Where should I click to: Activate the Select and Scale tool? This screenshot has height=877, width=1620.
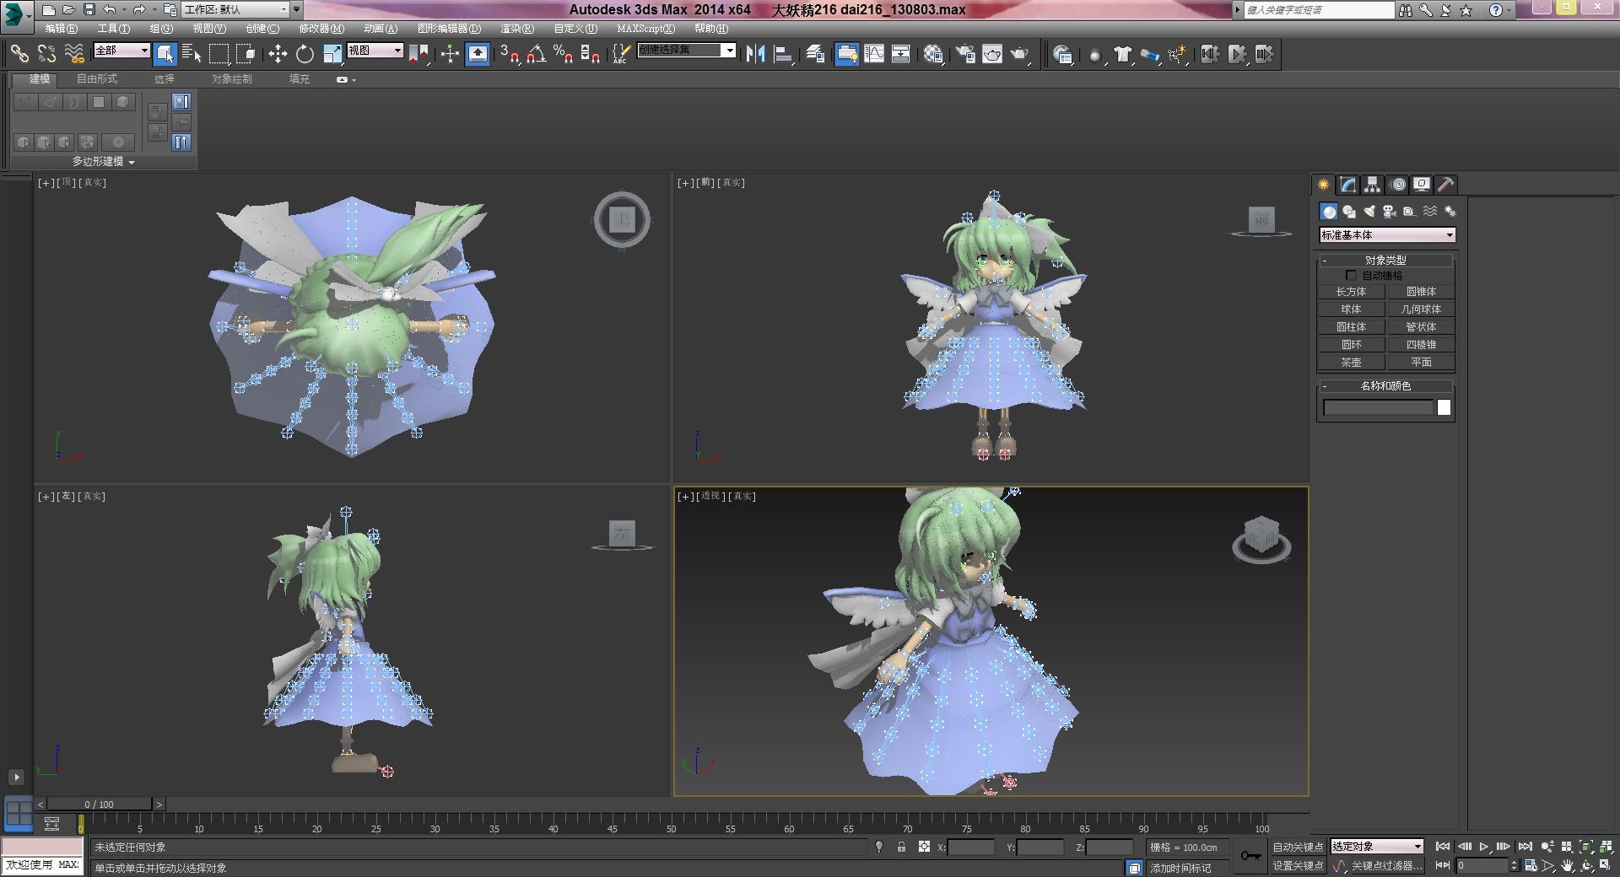click(x=332, y=54)
